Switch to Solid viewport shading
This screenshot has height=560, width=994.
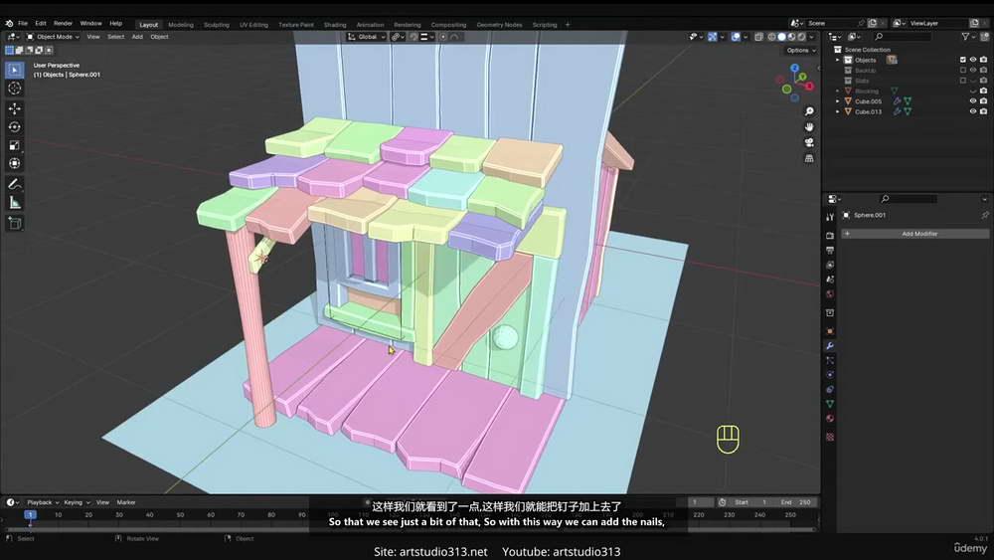tap(781, 37)
